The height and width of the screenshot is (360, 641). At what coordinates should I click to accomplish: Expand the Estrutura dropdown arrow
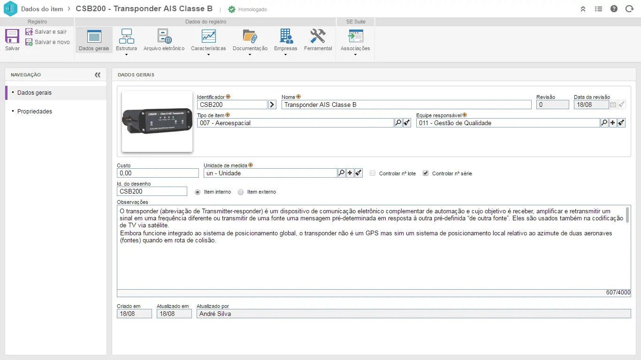[x=126, y=55]
